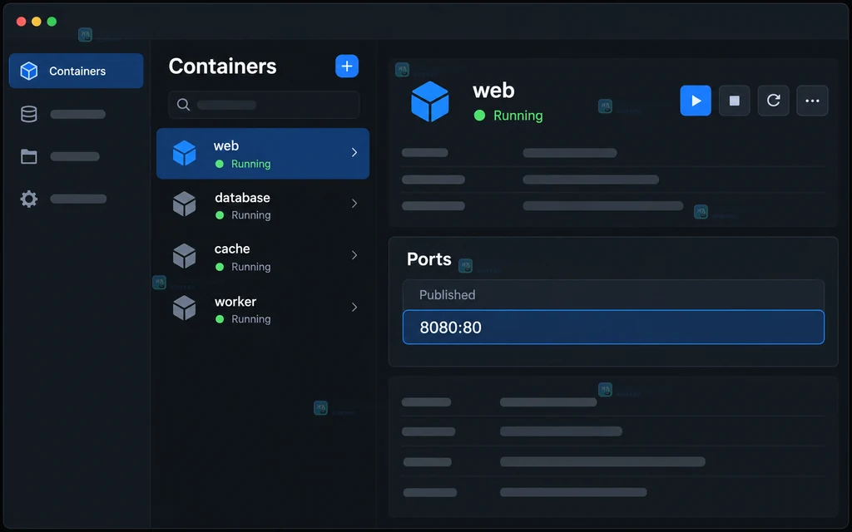Open more options ellipsis button
852x532 pixels.
tap(812, 101)
